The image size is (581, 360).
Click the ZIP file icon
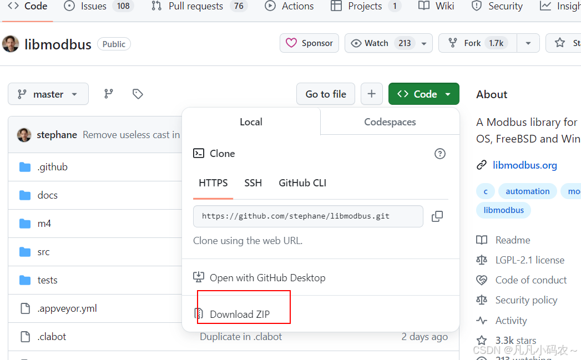pyautogui.click(x=199, y=314)
